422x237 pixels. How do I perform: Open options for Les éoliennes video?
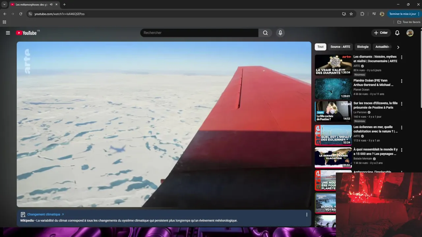402,127
